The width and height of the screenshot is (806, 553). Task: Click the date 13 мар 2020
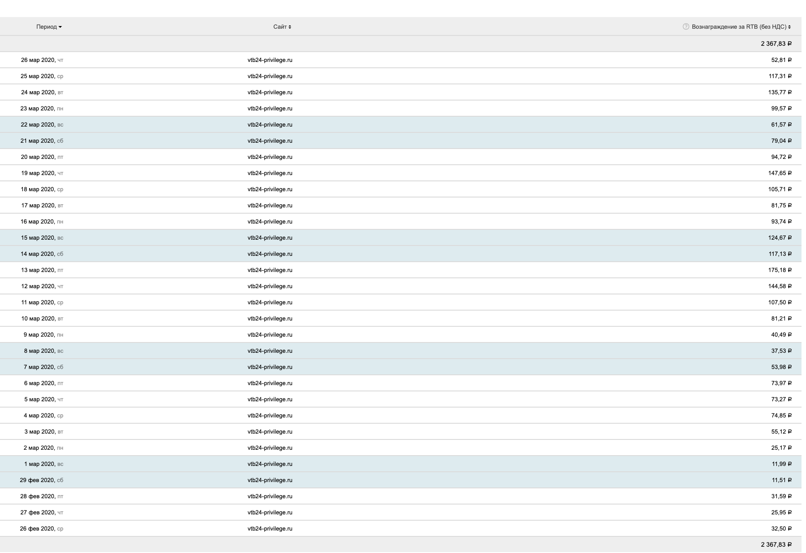click(38, 270)
